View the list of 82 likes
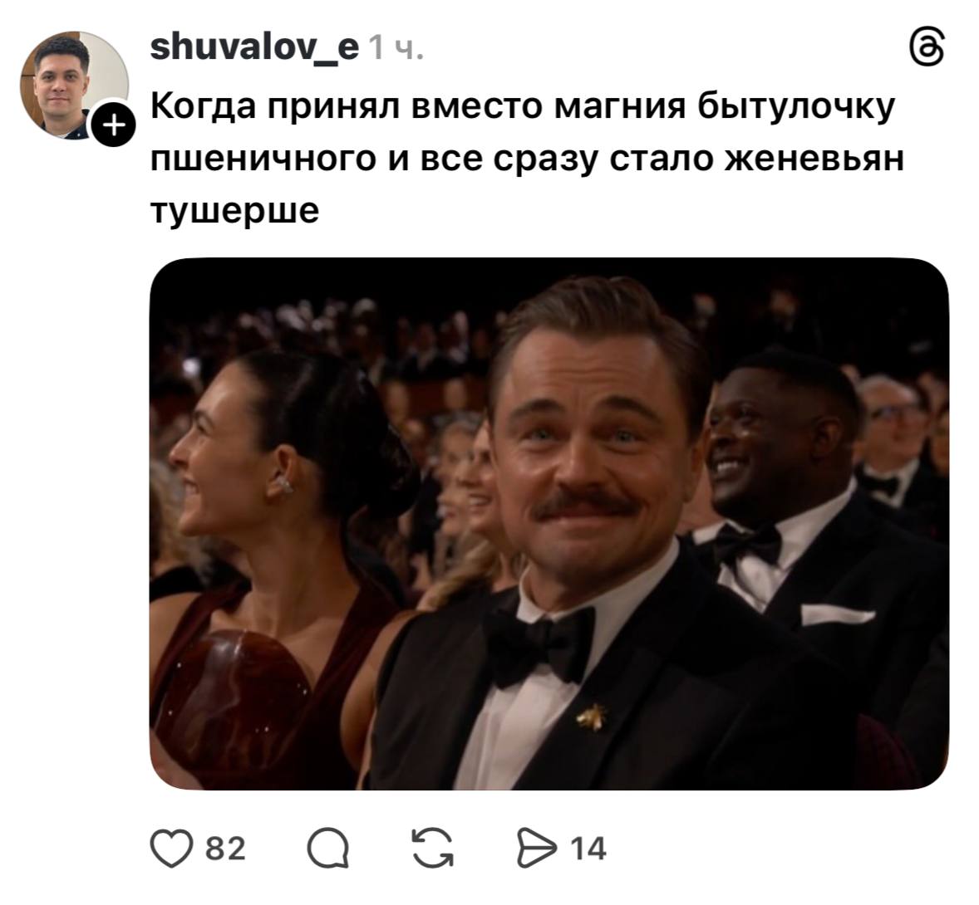 pyautogui.click(x=225, y=849)
